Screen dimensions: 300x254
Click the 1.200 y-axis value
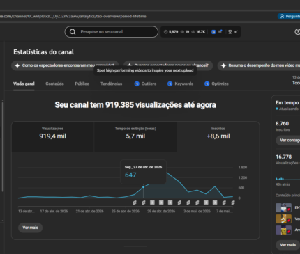point(243,177)
